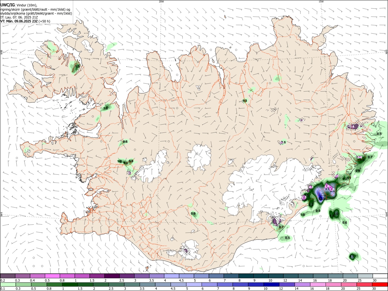Select the darkest purple swatch between 2 and 2.5
The image size is (388, 291).
(112, 276)
